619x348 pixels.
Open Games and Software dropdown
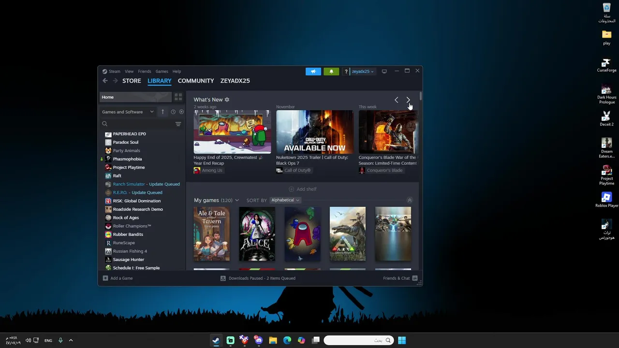point(128,112)
